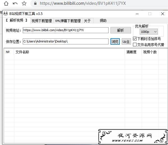Click the № column header
Image resolution: width=168 pixels, height=145 pixels.
click(9, 52)
